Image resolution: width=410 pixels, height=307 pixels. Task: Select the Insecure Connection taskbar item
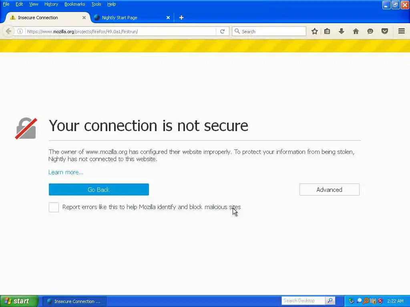coord(74,301)
